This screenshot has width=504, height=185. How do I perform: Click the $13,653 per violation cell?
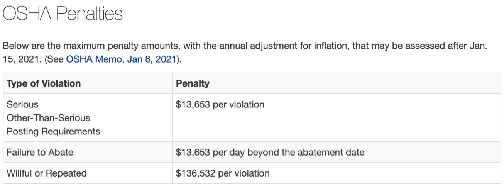tap(220, 104)
